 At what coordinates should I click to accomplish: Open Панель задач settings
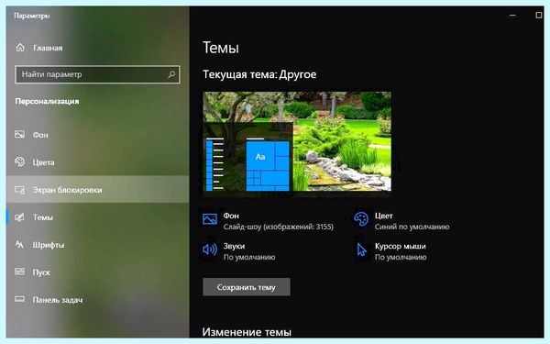(97, 299)
